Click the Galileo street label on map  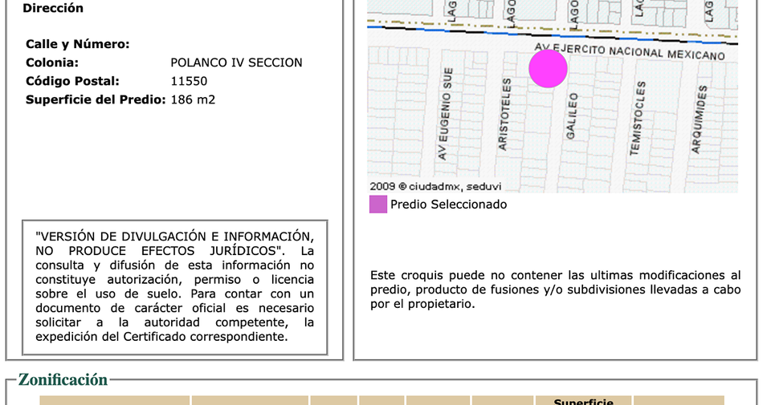572,116
